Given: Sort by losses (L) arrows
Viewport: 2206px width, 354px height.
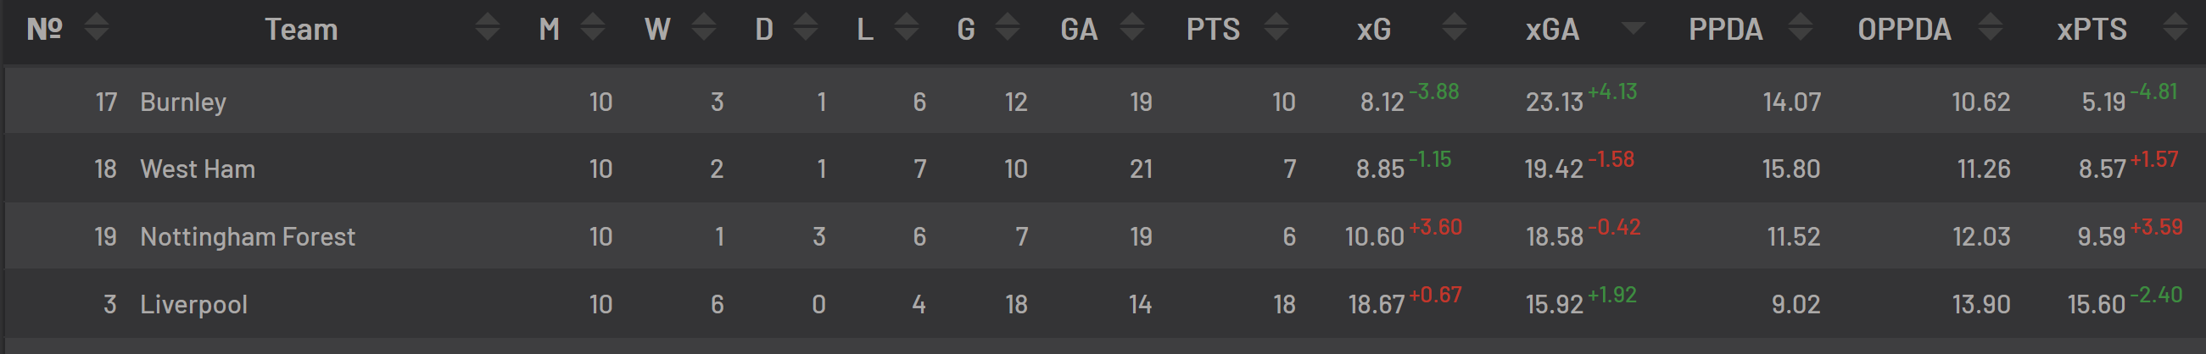Looking at the screenshot, I should point(906,27).
